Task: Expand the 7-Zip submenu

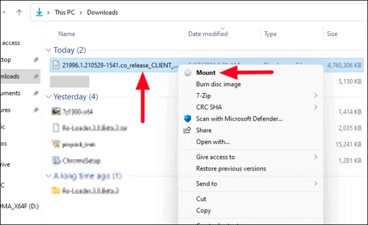Action: 315,95
